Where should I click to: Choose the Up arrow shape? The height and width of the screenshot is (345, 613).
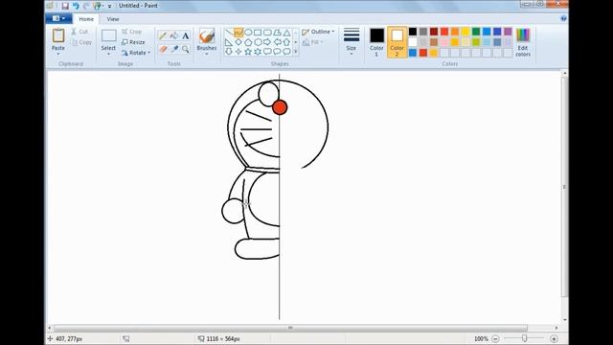tap(286, 42)
